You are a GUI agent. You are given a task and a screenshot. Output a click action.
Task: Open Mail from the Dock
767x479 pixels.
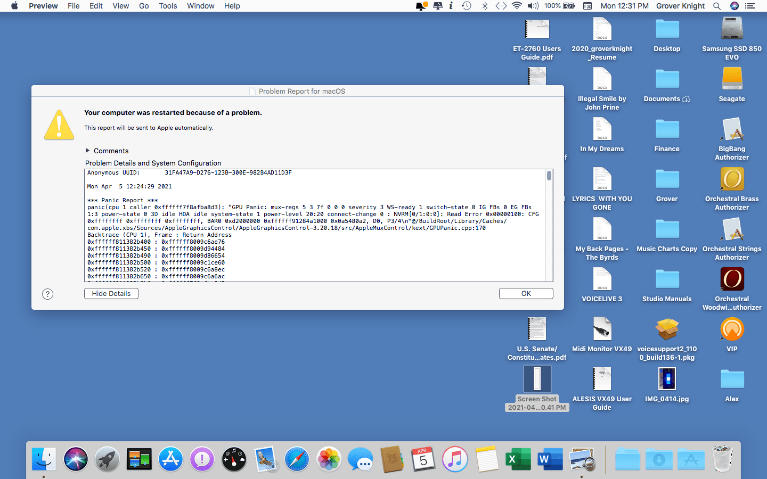coord(265,459)
